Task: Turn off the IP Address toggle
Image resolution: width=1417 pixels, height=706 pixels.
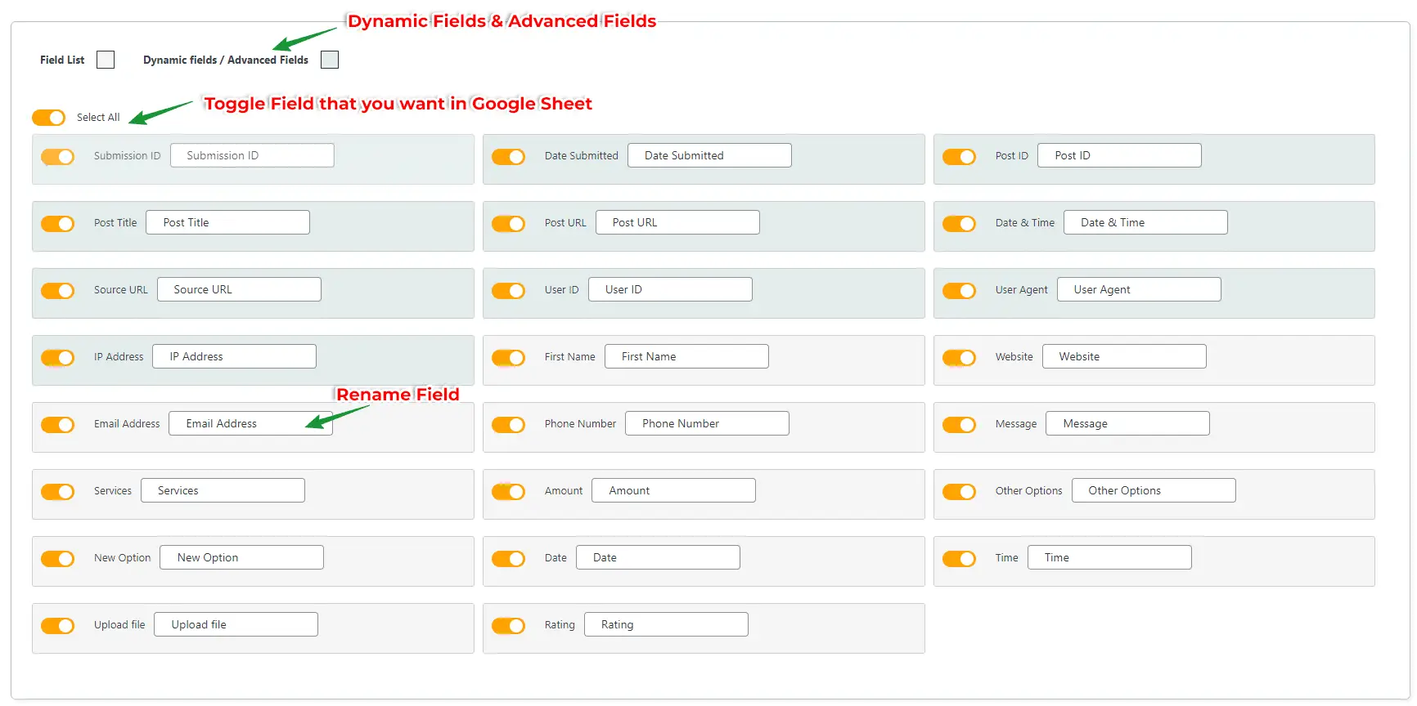Action: pyautogui.click(x=58, y=358)
